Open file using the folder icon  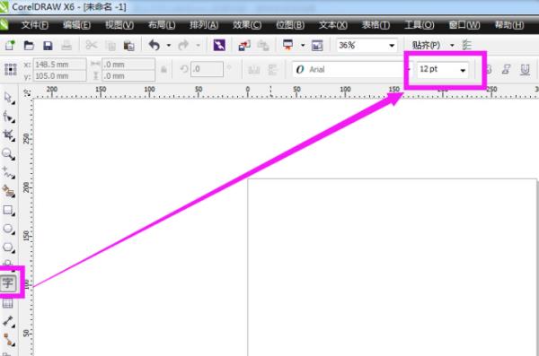tap(29, 46)
